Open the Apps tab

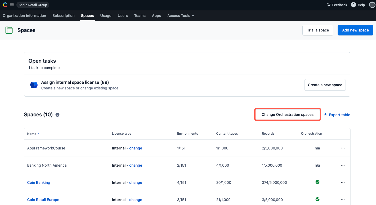coord(156,16)
